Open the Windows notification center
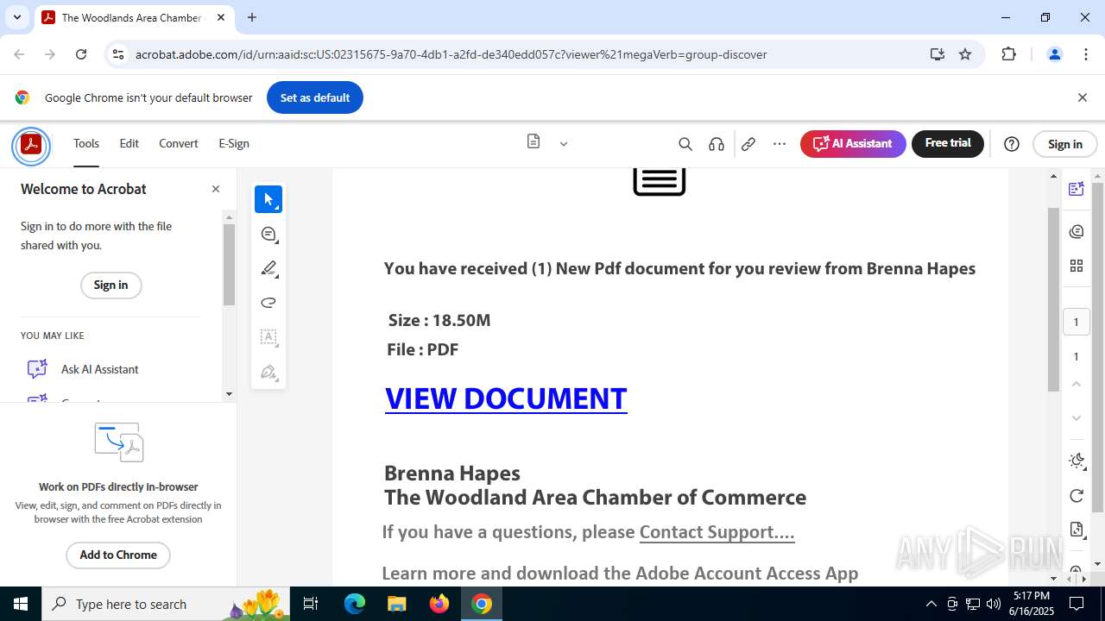The height and width of the screenshot is (621, 1105). pos(1077,604)
